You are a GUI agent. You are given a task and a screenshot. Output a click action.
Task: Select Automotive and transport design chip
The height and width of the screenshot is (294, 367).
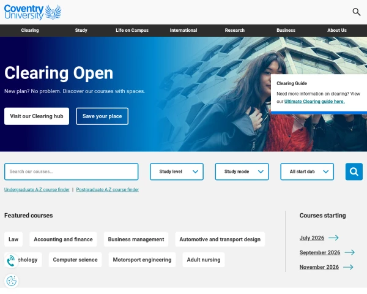click(x=220, y=239)
